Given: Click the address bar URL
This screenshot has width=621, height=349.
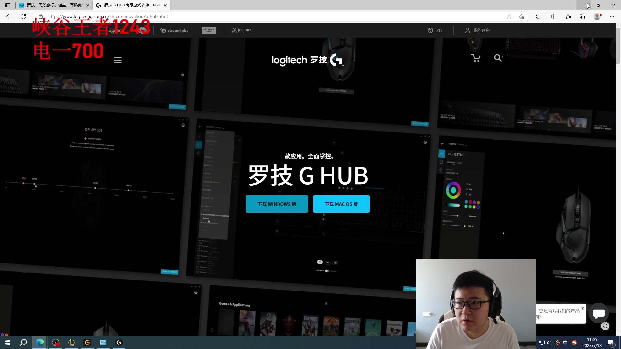Looking at the screenshot, I should coord(108,16).
